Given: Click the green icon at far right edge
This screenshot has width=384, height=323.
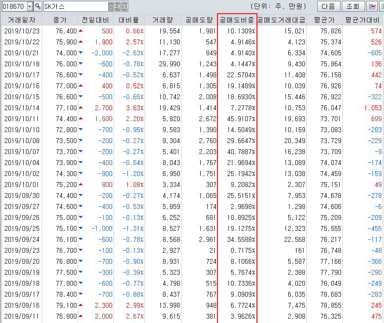Looking at the screenshot, I should point(382,6).
